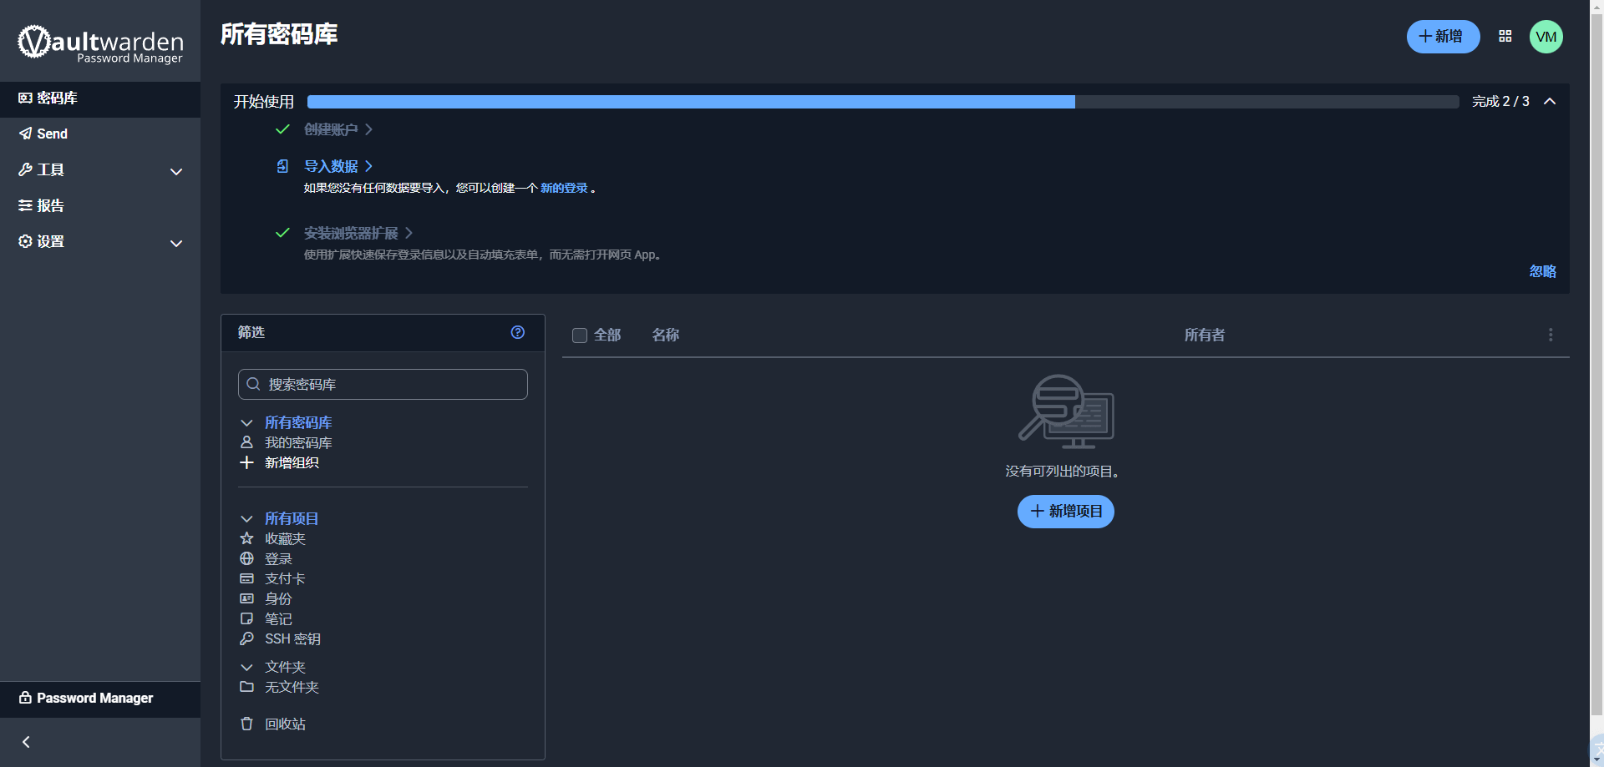1604x767 pixels.
Task: Click the filter help question mark icon
Action: point(518,332)
